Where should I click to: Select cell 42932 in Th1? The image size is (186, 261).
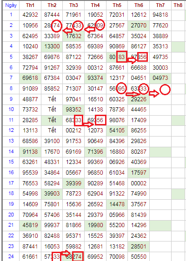(30, 15)
